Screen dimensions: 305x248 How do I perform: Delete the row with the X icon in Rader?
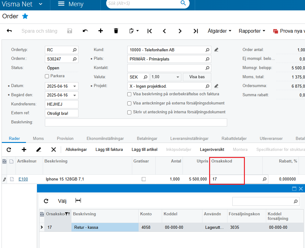point(53,149)
